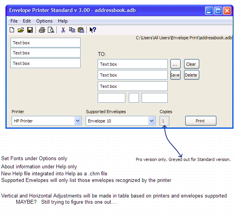Click the first TO address text box
237x215 pixels.
pyautogui.click(x=133, y=64)
